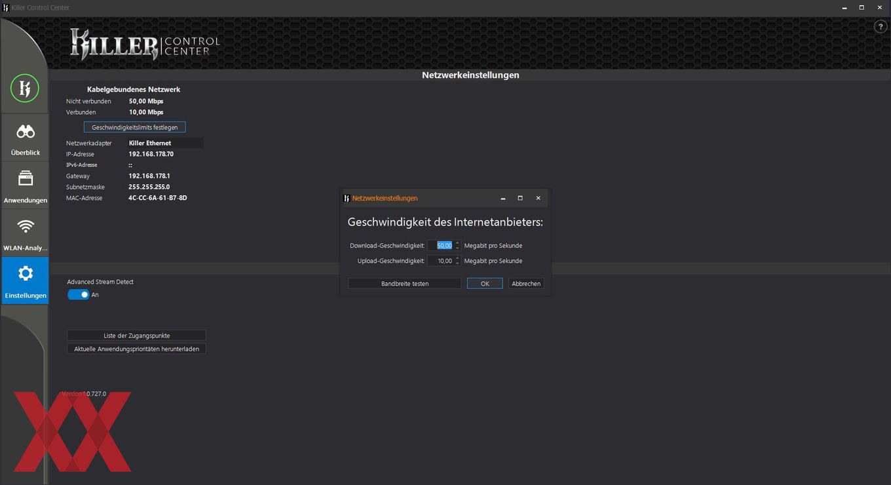The height and width of the screenshot is (485, 891).
Task: Minimize the Killer Control Center window
Action: (843, 7)
